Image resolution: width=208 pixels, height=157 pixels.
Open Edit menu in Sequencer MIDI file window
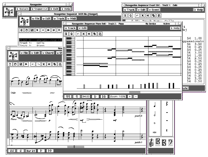tap(46, 19)
